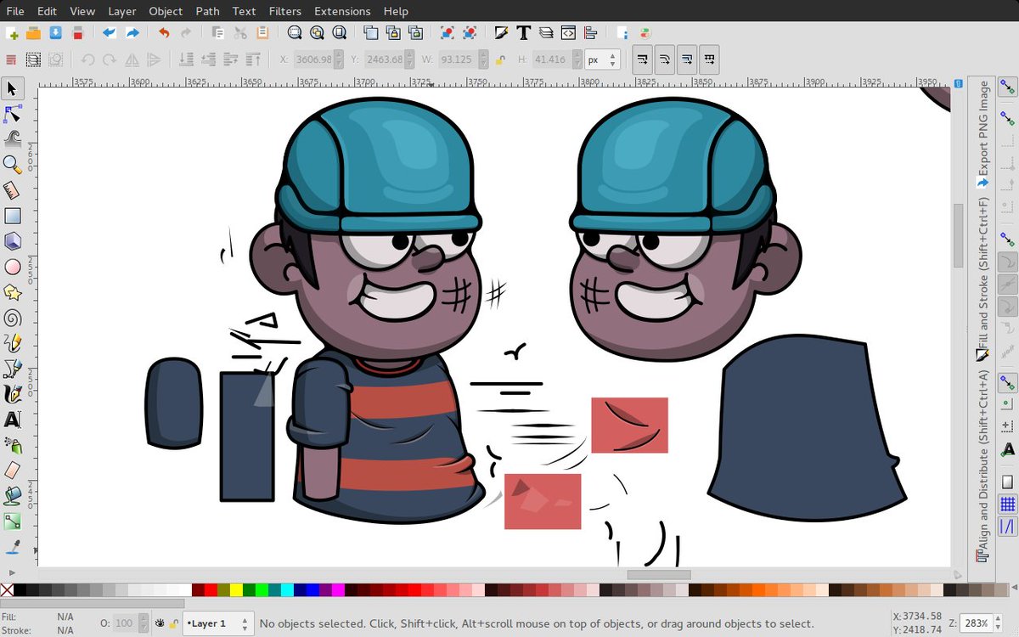Duplicate selected objects
The image size is (1019, 637).
coord(371,33)
